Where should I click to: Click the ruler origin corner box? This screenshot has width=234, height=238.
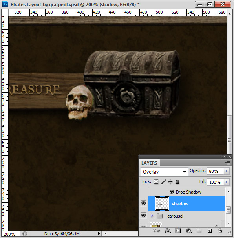pyautogui.click(x=5, y=13)
